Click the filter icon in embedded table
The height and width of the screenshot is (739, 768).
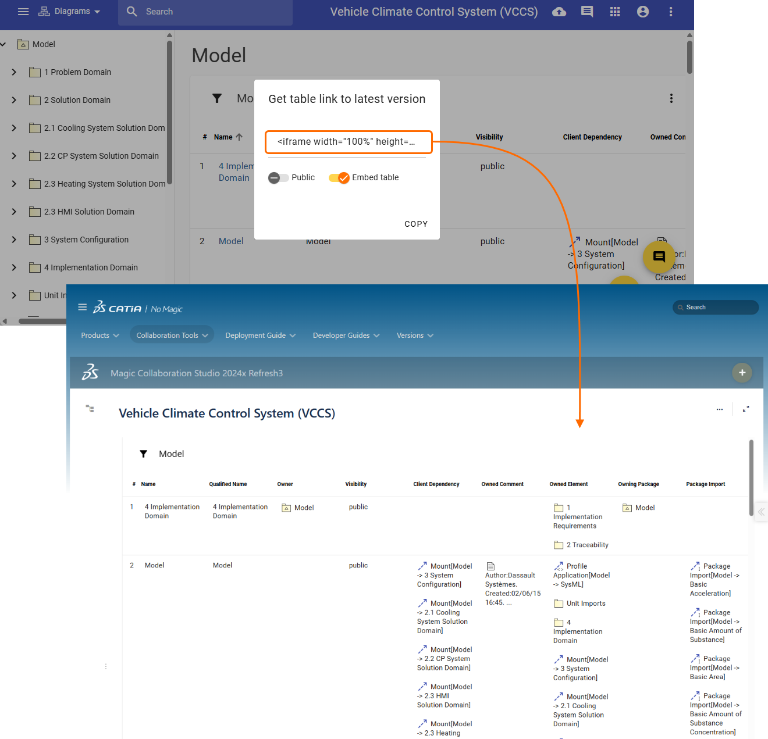click(143, 454)
